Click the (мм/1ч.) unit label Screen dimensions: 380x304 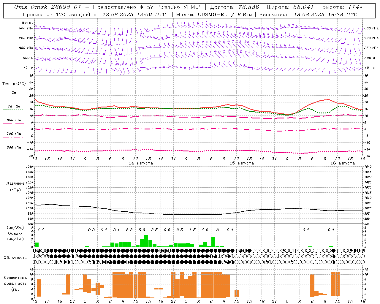click(16, 239)
